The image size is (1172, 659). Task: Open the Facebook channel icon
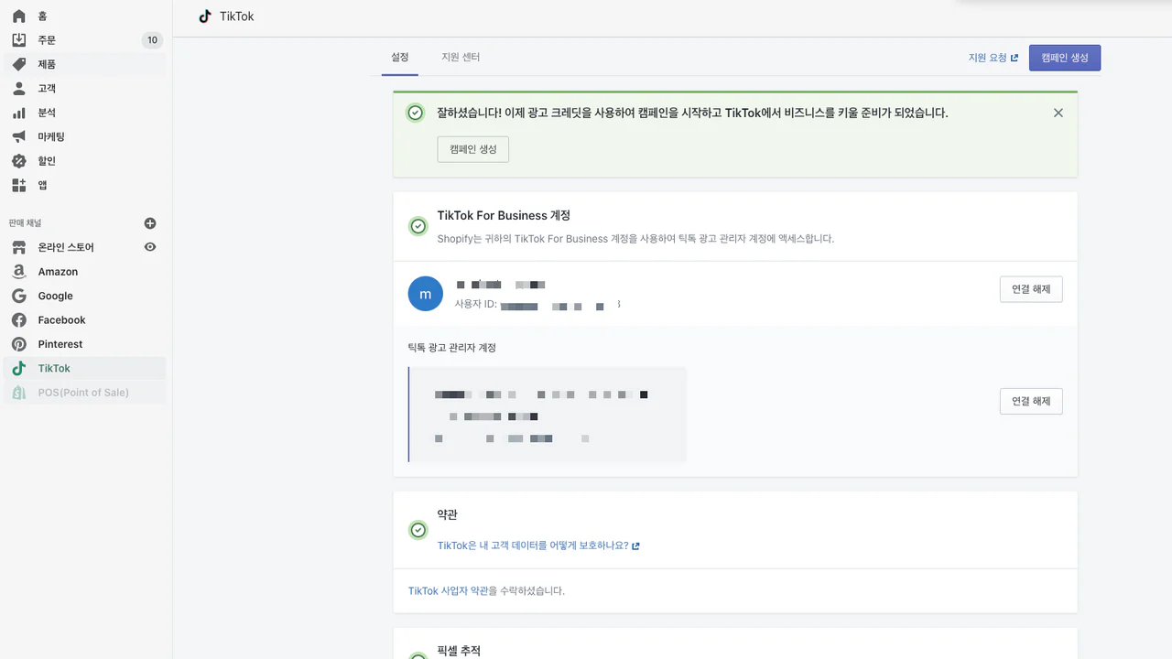pos(19,320)
